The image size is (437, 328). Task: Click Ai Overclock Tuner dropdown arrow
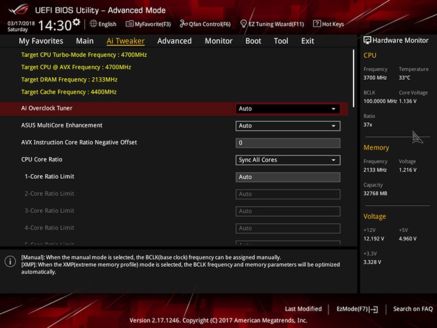click(334, 109)
